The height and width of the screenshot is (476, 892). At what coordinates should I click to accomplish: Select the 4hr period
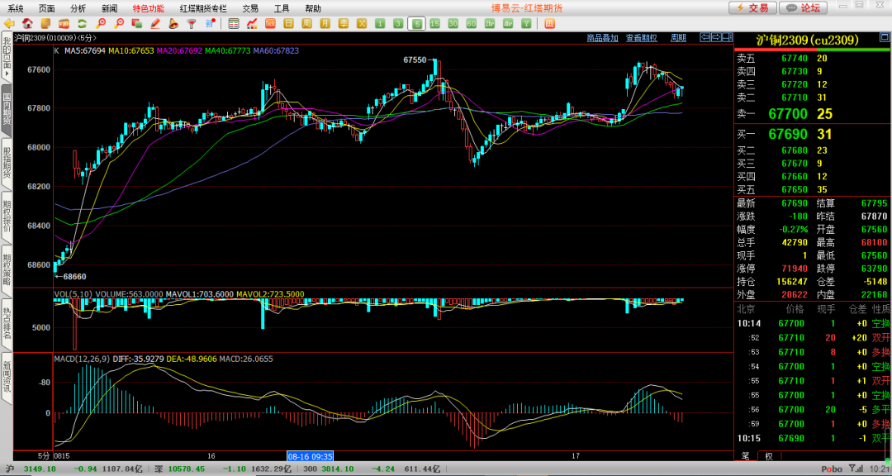pos(508,24)
